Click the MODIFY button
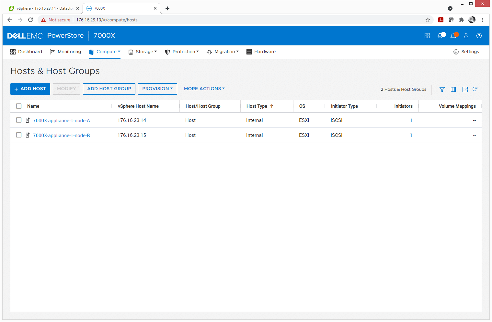492x322 pixels. [66, 89]
